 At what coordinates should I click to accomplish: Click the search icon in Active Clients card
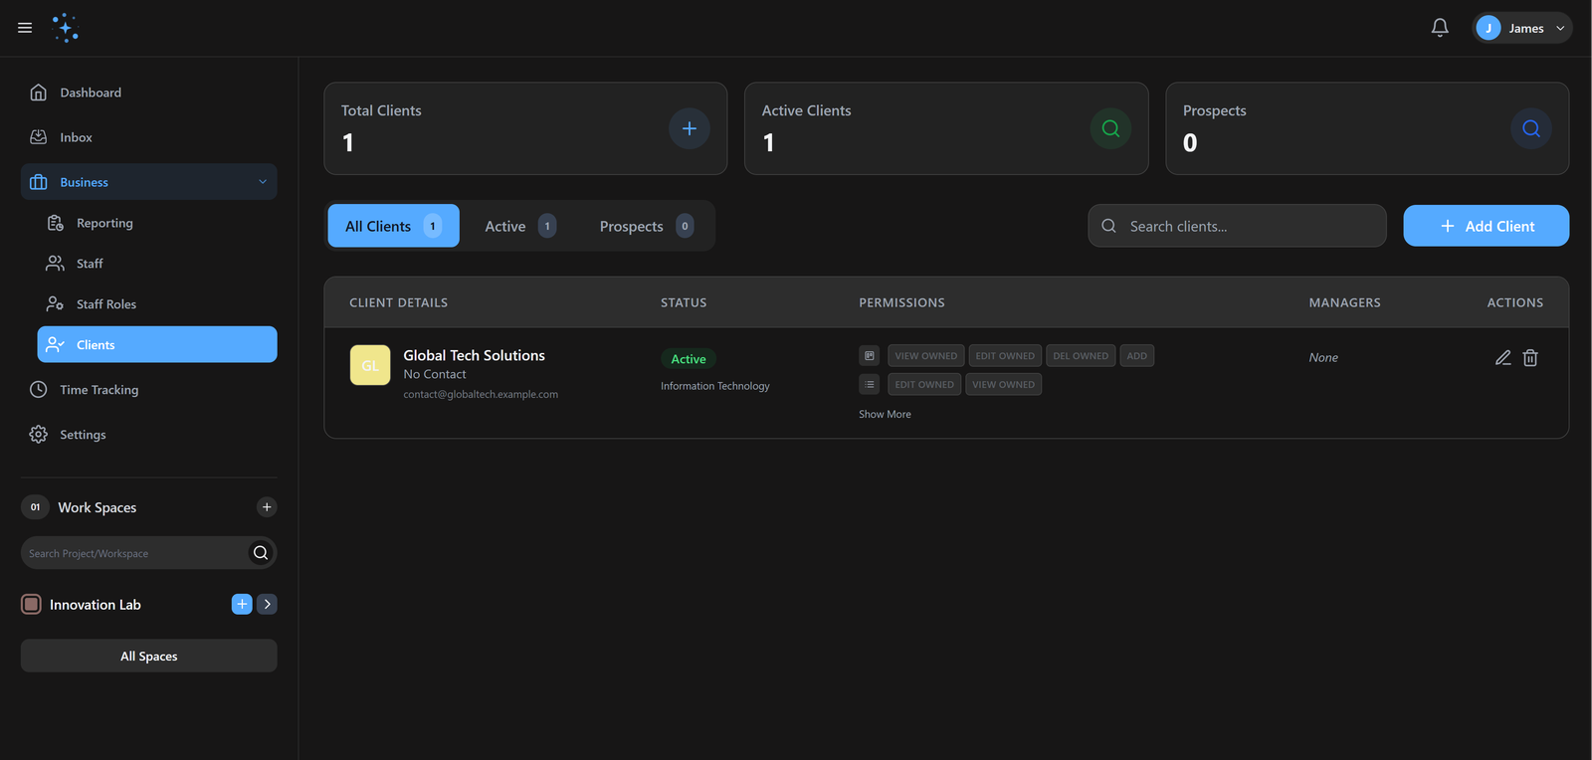[x=1110, y=128]
